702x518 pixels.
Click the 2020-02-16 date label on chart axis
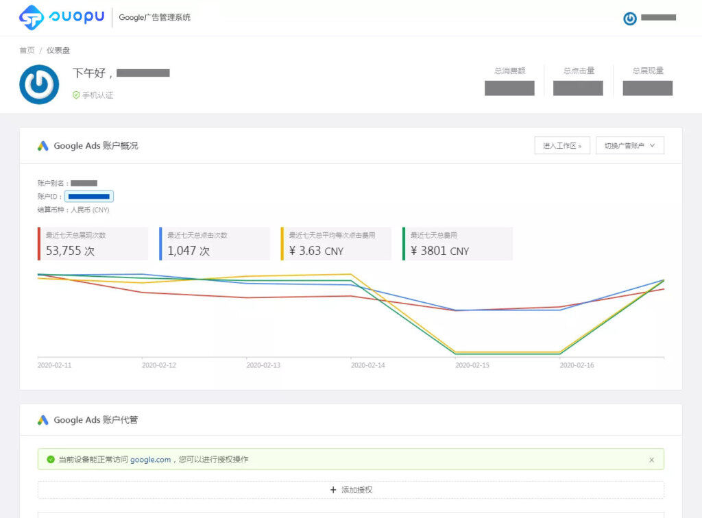tap(577, 366)
